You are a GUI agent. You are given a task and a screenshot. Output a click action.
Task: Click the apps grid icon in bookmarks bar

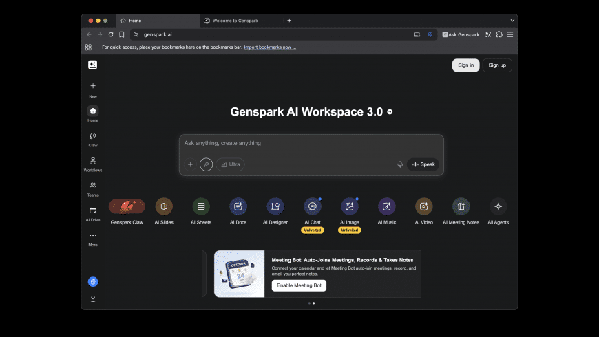point(88,47)
